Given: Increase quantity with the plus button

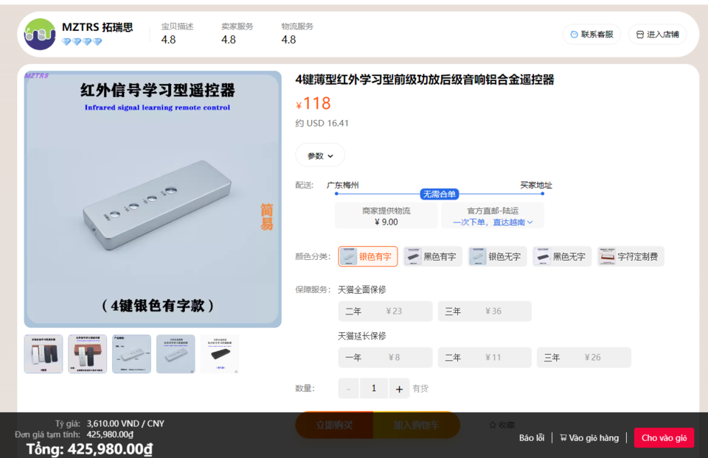Looking at the screenshot, I should pos(399,389).
